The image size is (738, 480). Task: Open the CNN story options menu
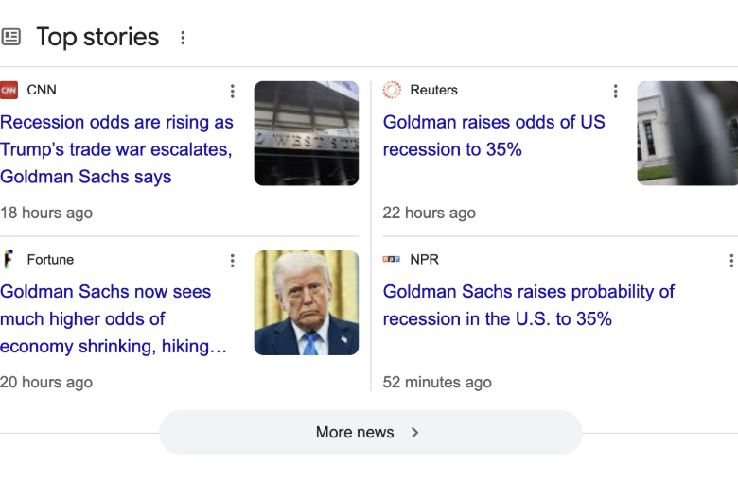232,91
